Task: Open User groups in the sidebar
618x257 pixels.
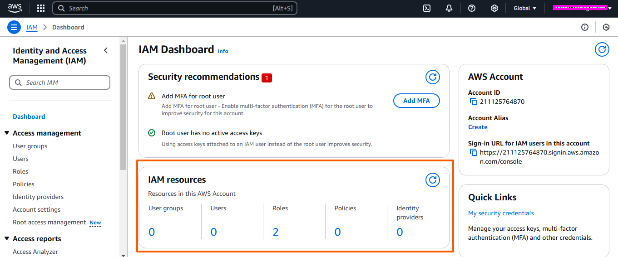Action: point(30,146)
